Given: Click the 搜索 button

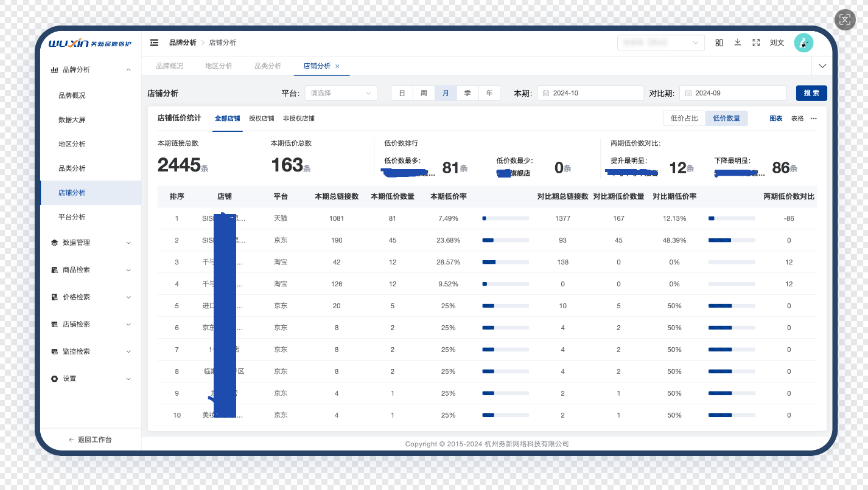Looking at the screenshot, I should click(x=811, y=93).
